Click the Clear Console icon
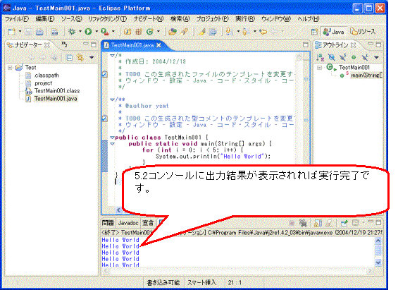 [x=329, y=223]
